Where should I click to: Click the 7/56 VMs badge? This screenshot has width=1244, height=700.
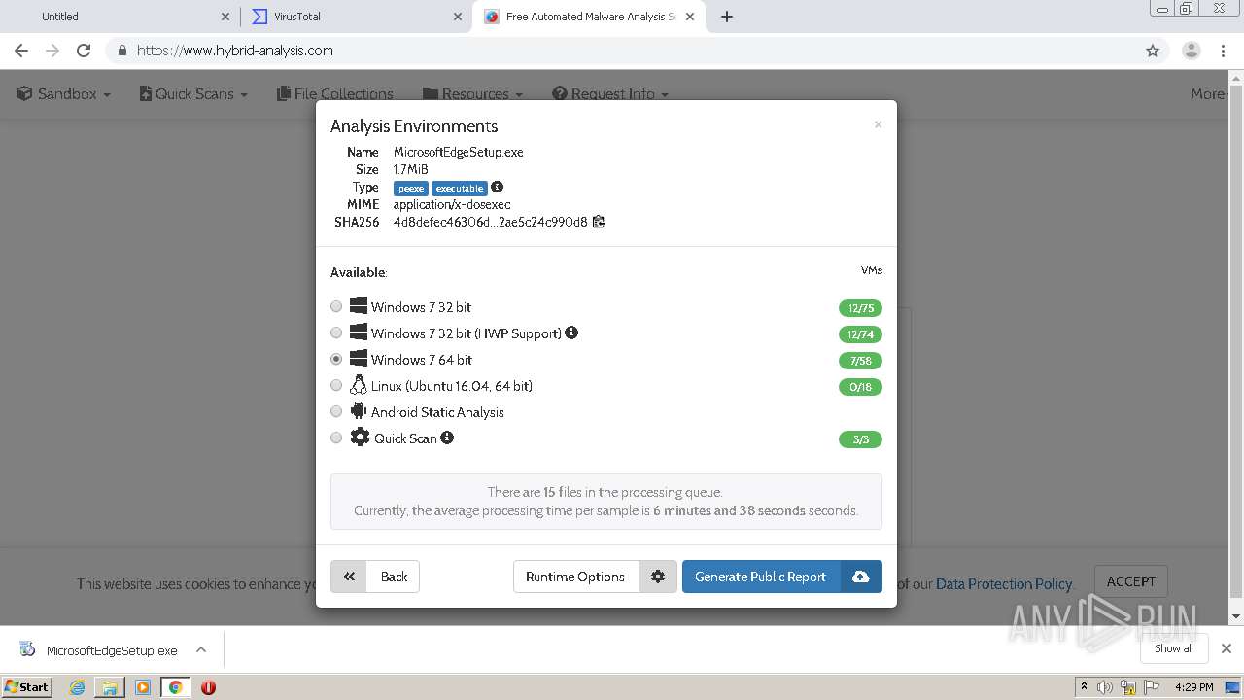click(860, 361)
